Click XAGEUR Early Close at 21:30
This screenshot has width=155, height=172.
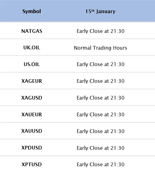point(101,81)
